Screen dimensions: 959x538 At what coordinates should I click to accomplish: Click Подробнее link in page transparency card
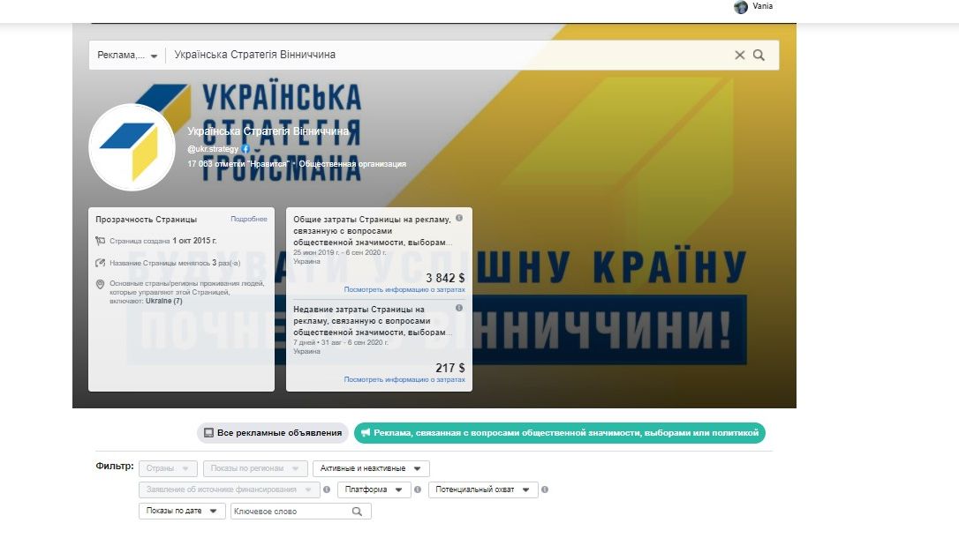coord(248,219)
